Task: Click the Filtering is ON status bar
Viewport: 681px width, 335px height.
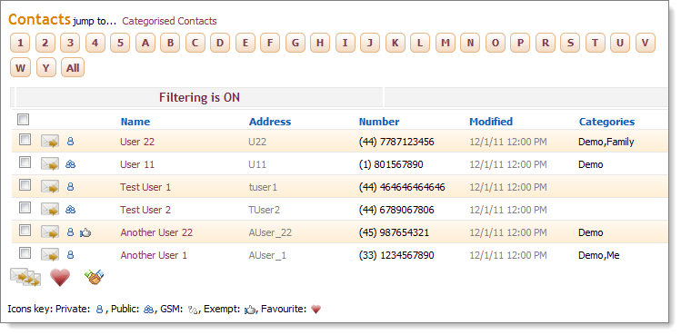Action: [x=199, y=97]
